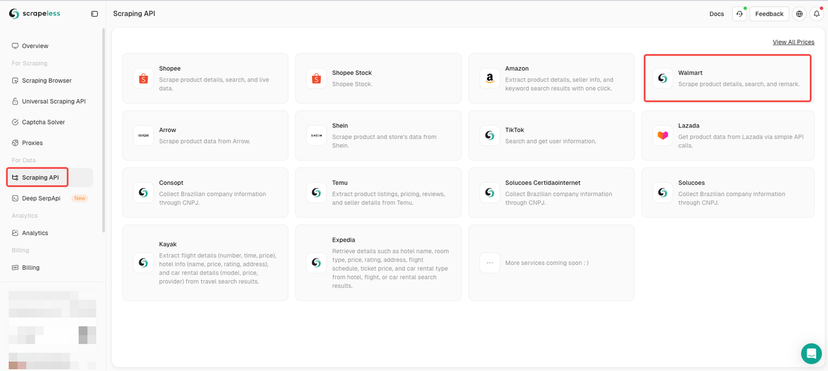Open Solucoes Certidaointernet card
The width and height of the screenshot is (828, 371).
(x=552, y=193)
